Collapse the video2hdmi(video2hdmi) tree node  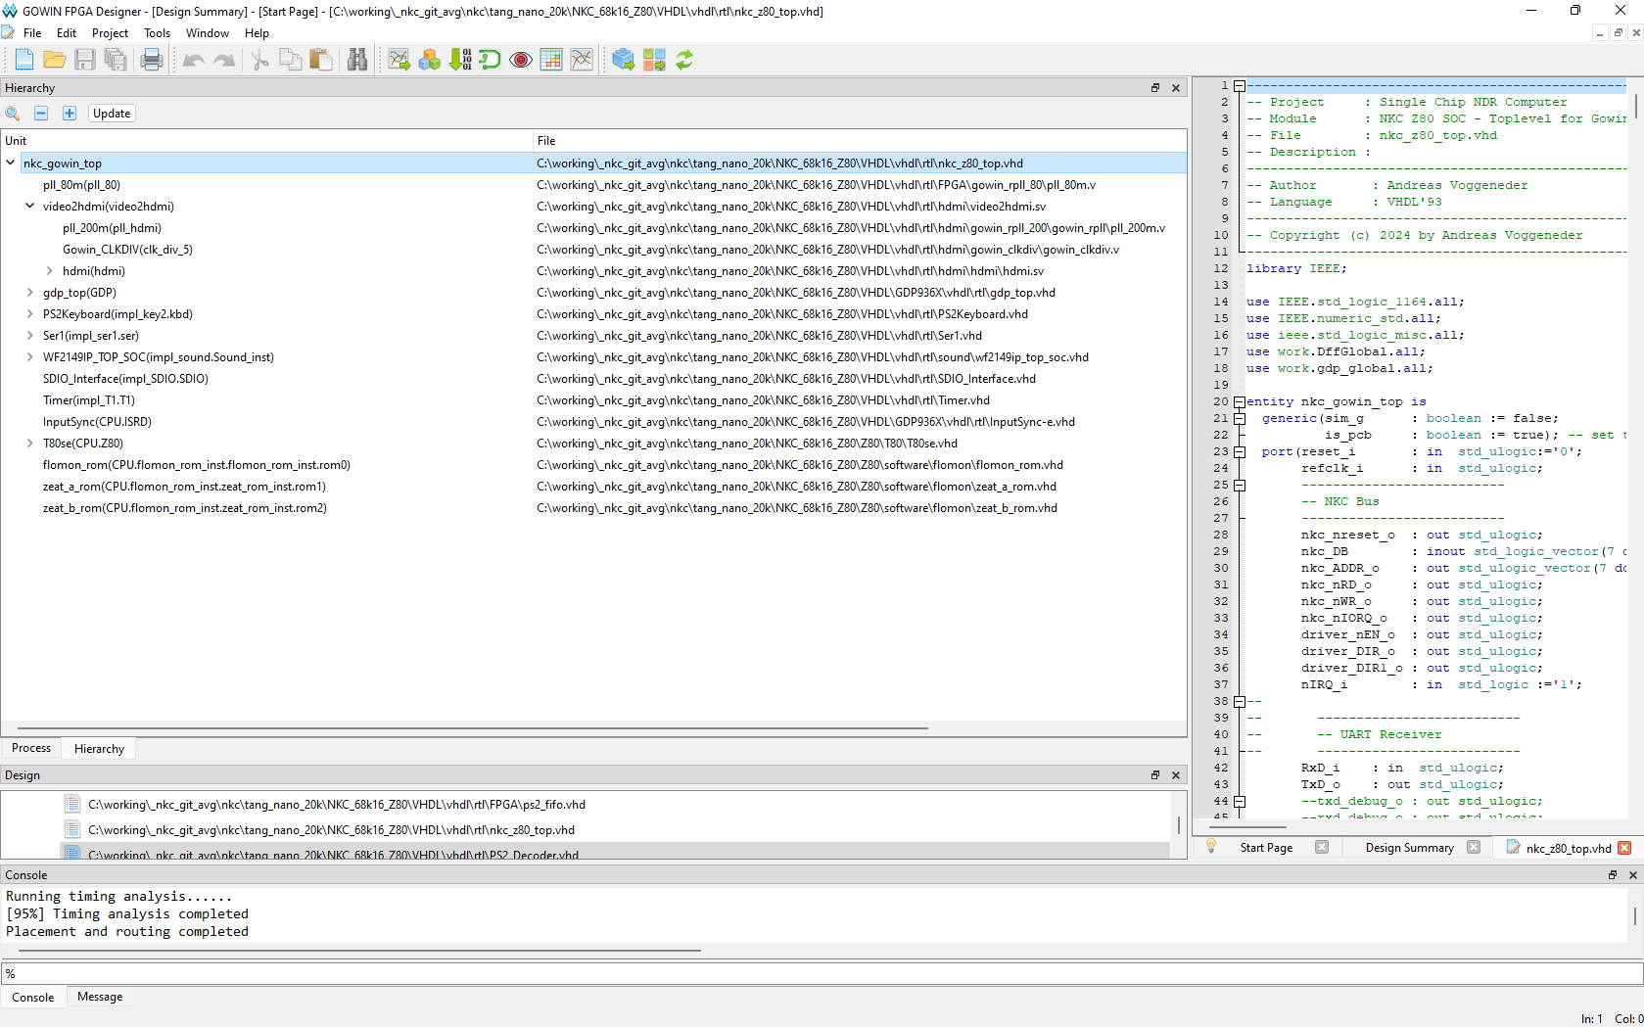tap(30, 207)
